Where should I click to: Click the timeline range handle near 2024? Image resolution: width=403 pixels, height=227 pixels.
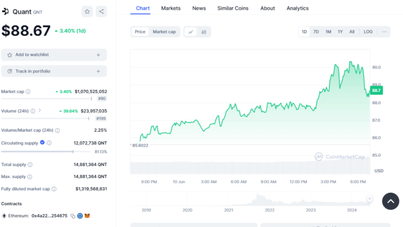pos(370,198)
